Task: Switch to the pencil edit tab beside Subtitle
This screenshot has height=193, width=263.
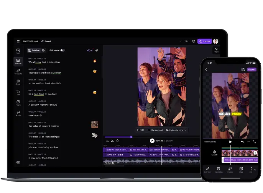Action: click(x=43, y=50)
